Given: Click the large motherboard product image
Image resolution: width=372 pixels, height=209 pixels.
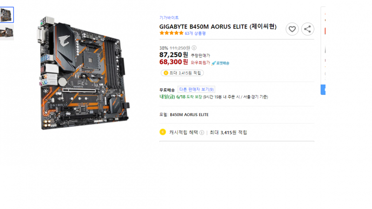Looking at the screenshot, I should pos(84,73).
